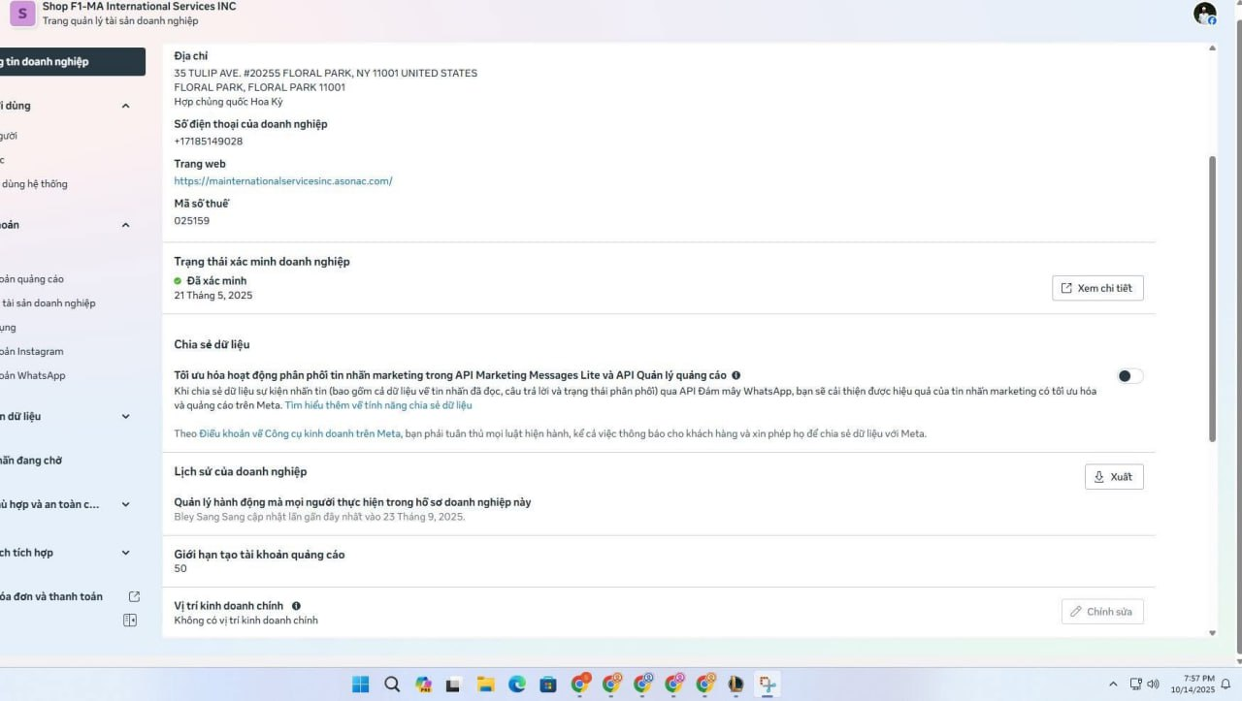Click the Xuất export button
The height and width of the screenshot is (701, 1242).
tap(1114, 477)
